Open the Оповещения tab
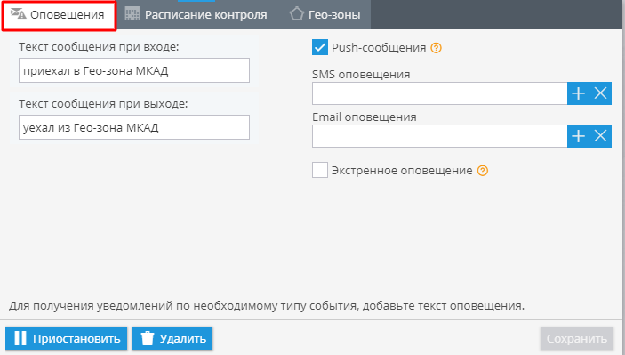The image size is (625, 355). tap(59, 15)
